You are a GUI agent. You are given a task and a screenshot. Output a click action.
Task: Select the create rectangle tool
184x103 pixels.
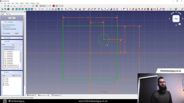(x=92, y=9)
